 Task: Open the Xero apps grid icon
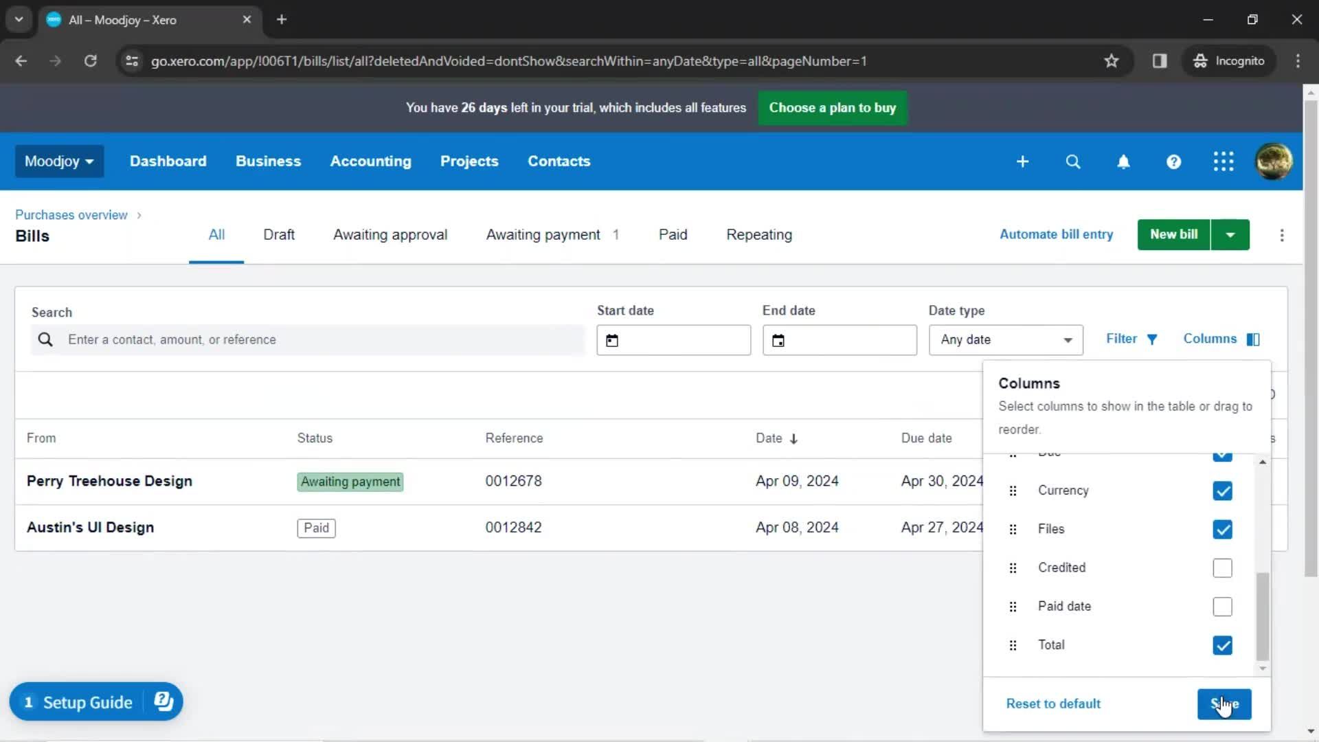1224,161
